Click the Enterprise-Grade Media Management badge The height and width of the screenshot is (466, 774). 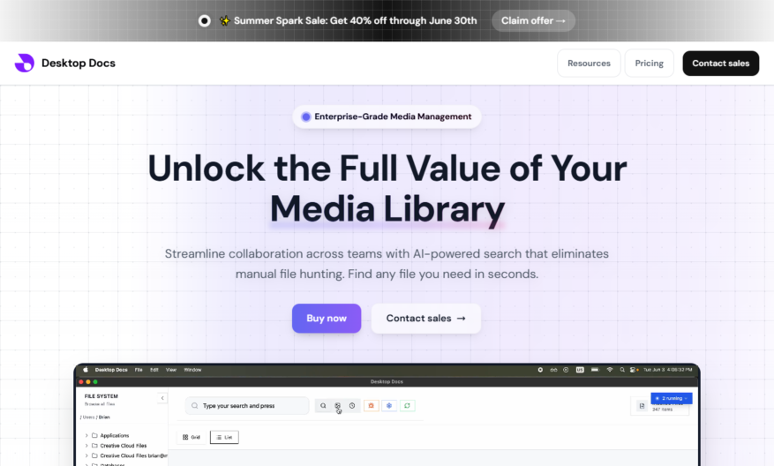tap(387, 116)
